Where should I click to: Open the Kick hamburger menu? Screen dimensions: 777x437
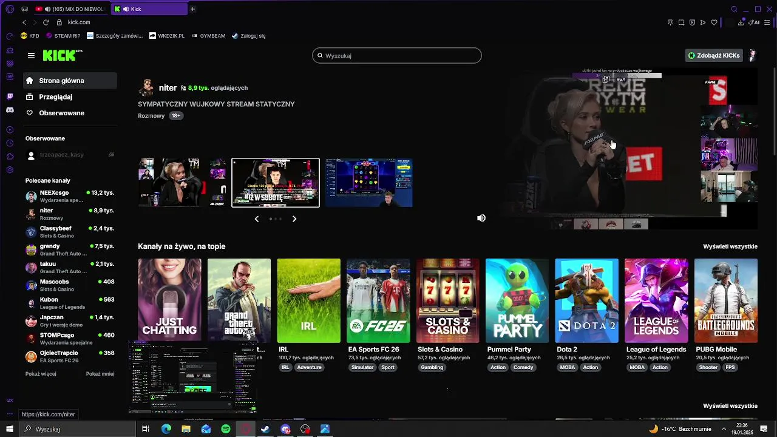click(31, 55)
